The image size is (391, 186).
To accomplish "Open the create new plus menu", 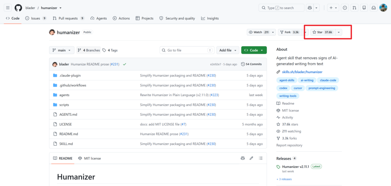I will tap(333, 8).
